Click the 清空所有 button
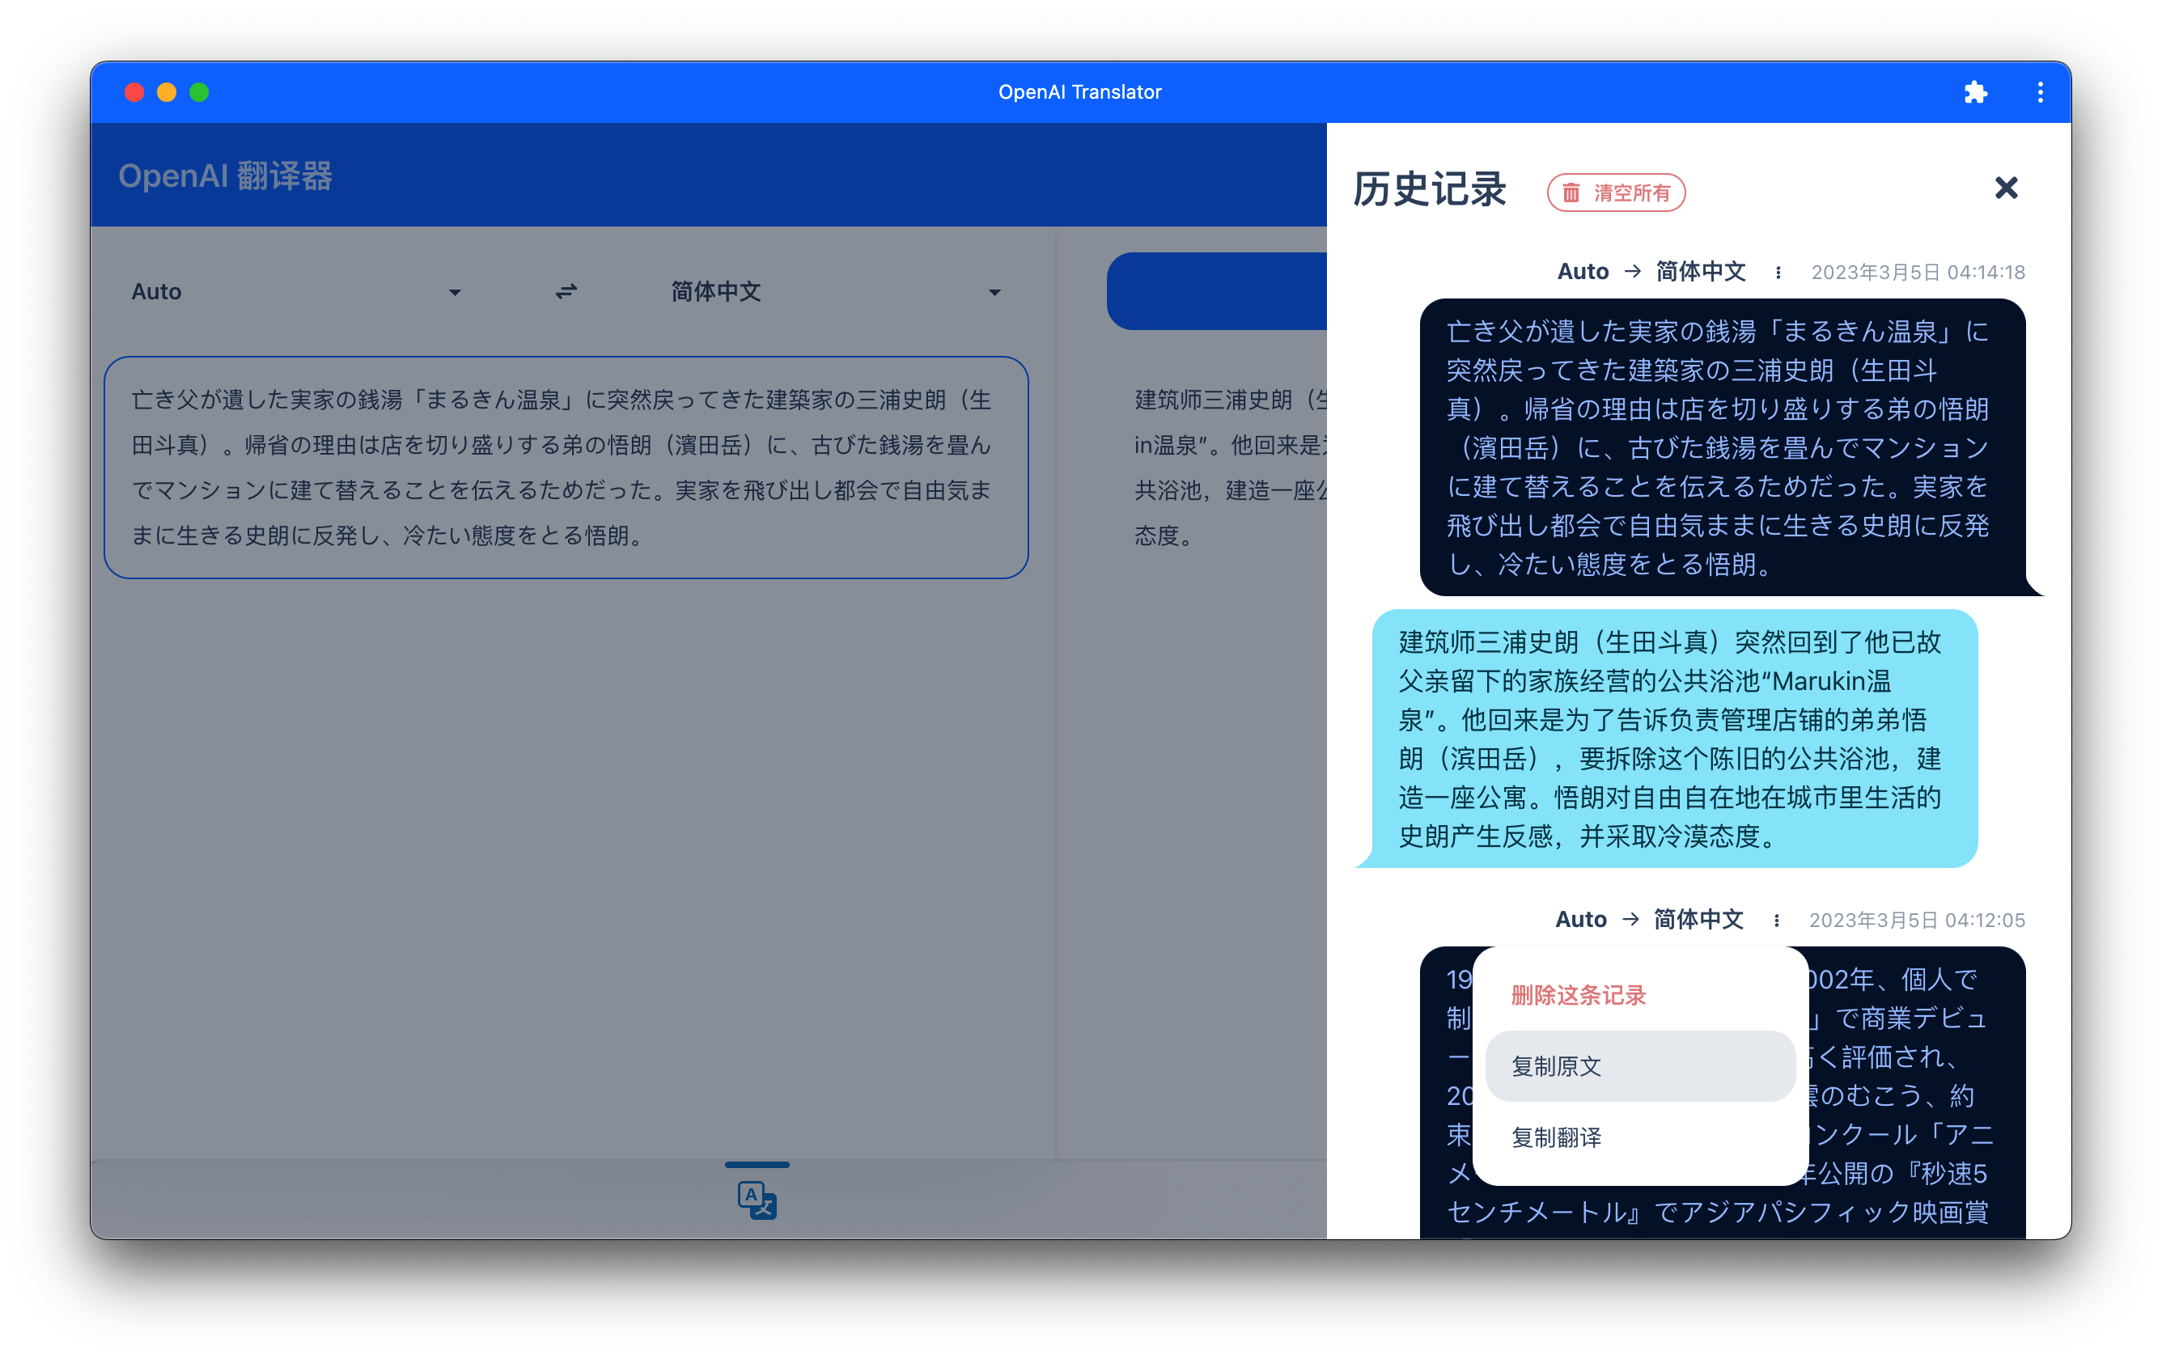 tap(1615, 192)
